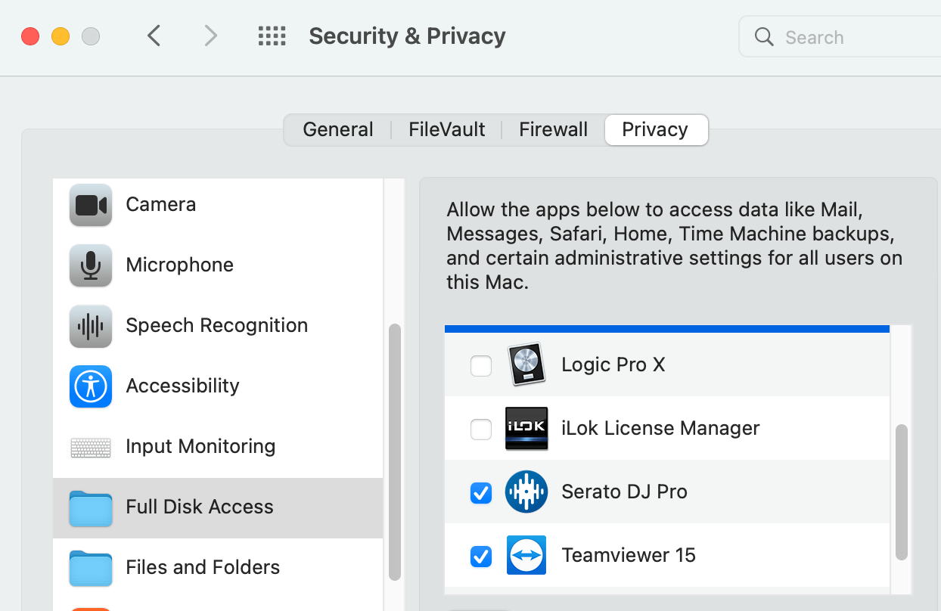Switch to the General tab
This screenshot has width=941, height=611.
pos(337,129)
